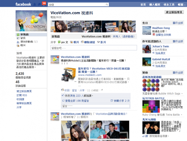Open Bubble Witch Saga ad image

tap(151, 85)
